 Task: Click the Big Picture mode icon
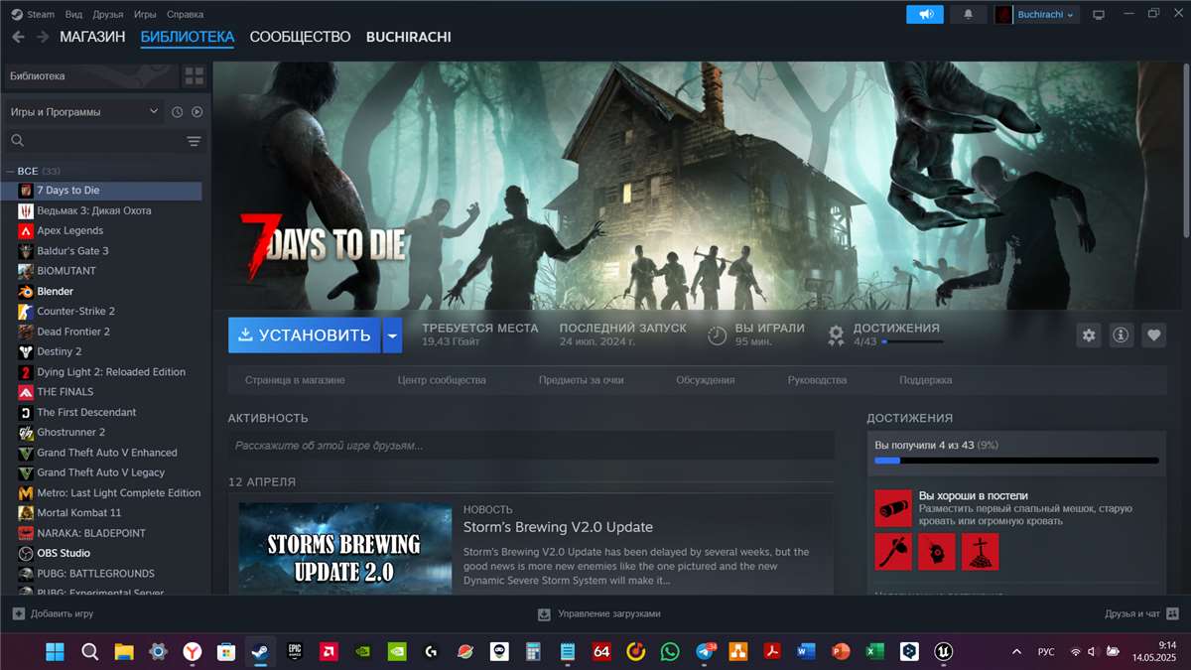1098,14
